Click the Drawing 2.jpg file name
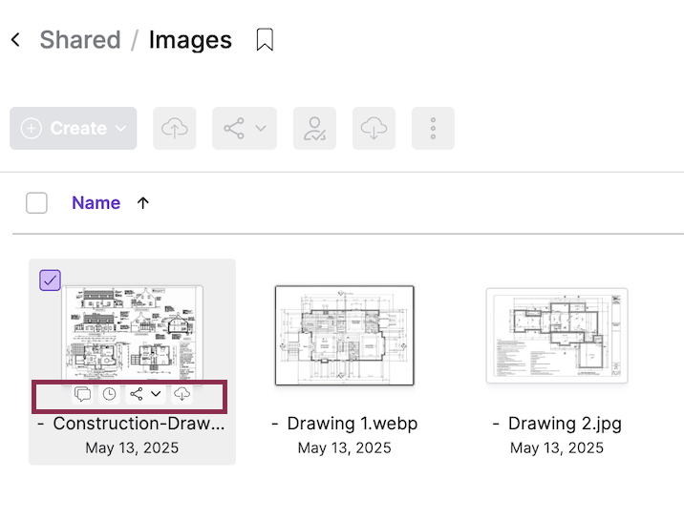 click(x=565, y=424)
